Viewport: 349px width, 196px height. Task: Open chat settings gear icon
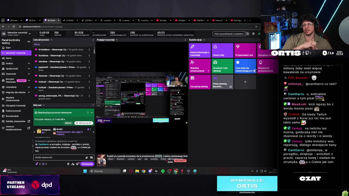point(77,164)
